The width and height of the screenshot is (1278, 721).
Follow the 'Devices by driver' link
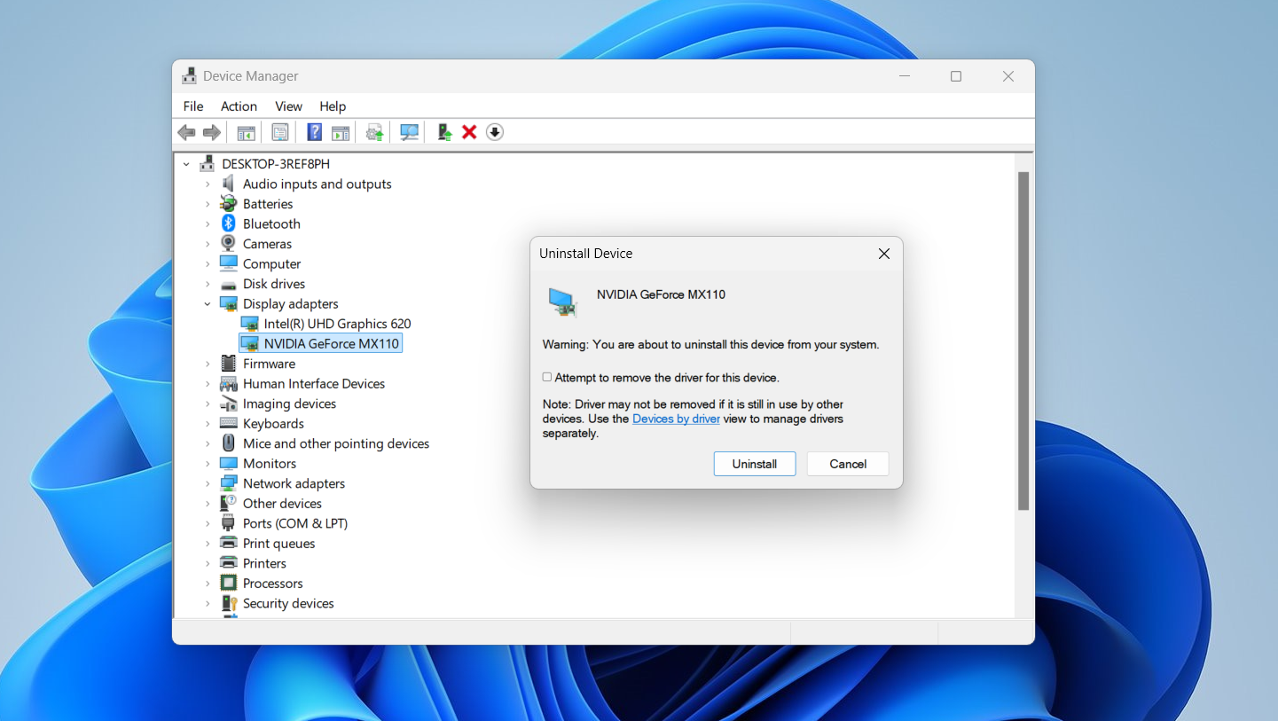tap(676, 419)
